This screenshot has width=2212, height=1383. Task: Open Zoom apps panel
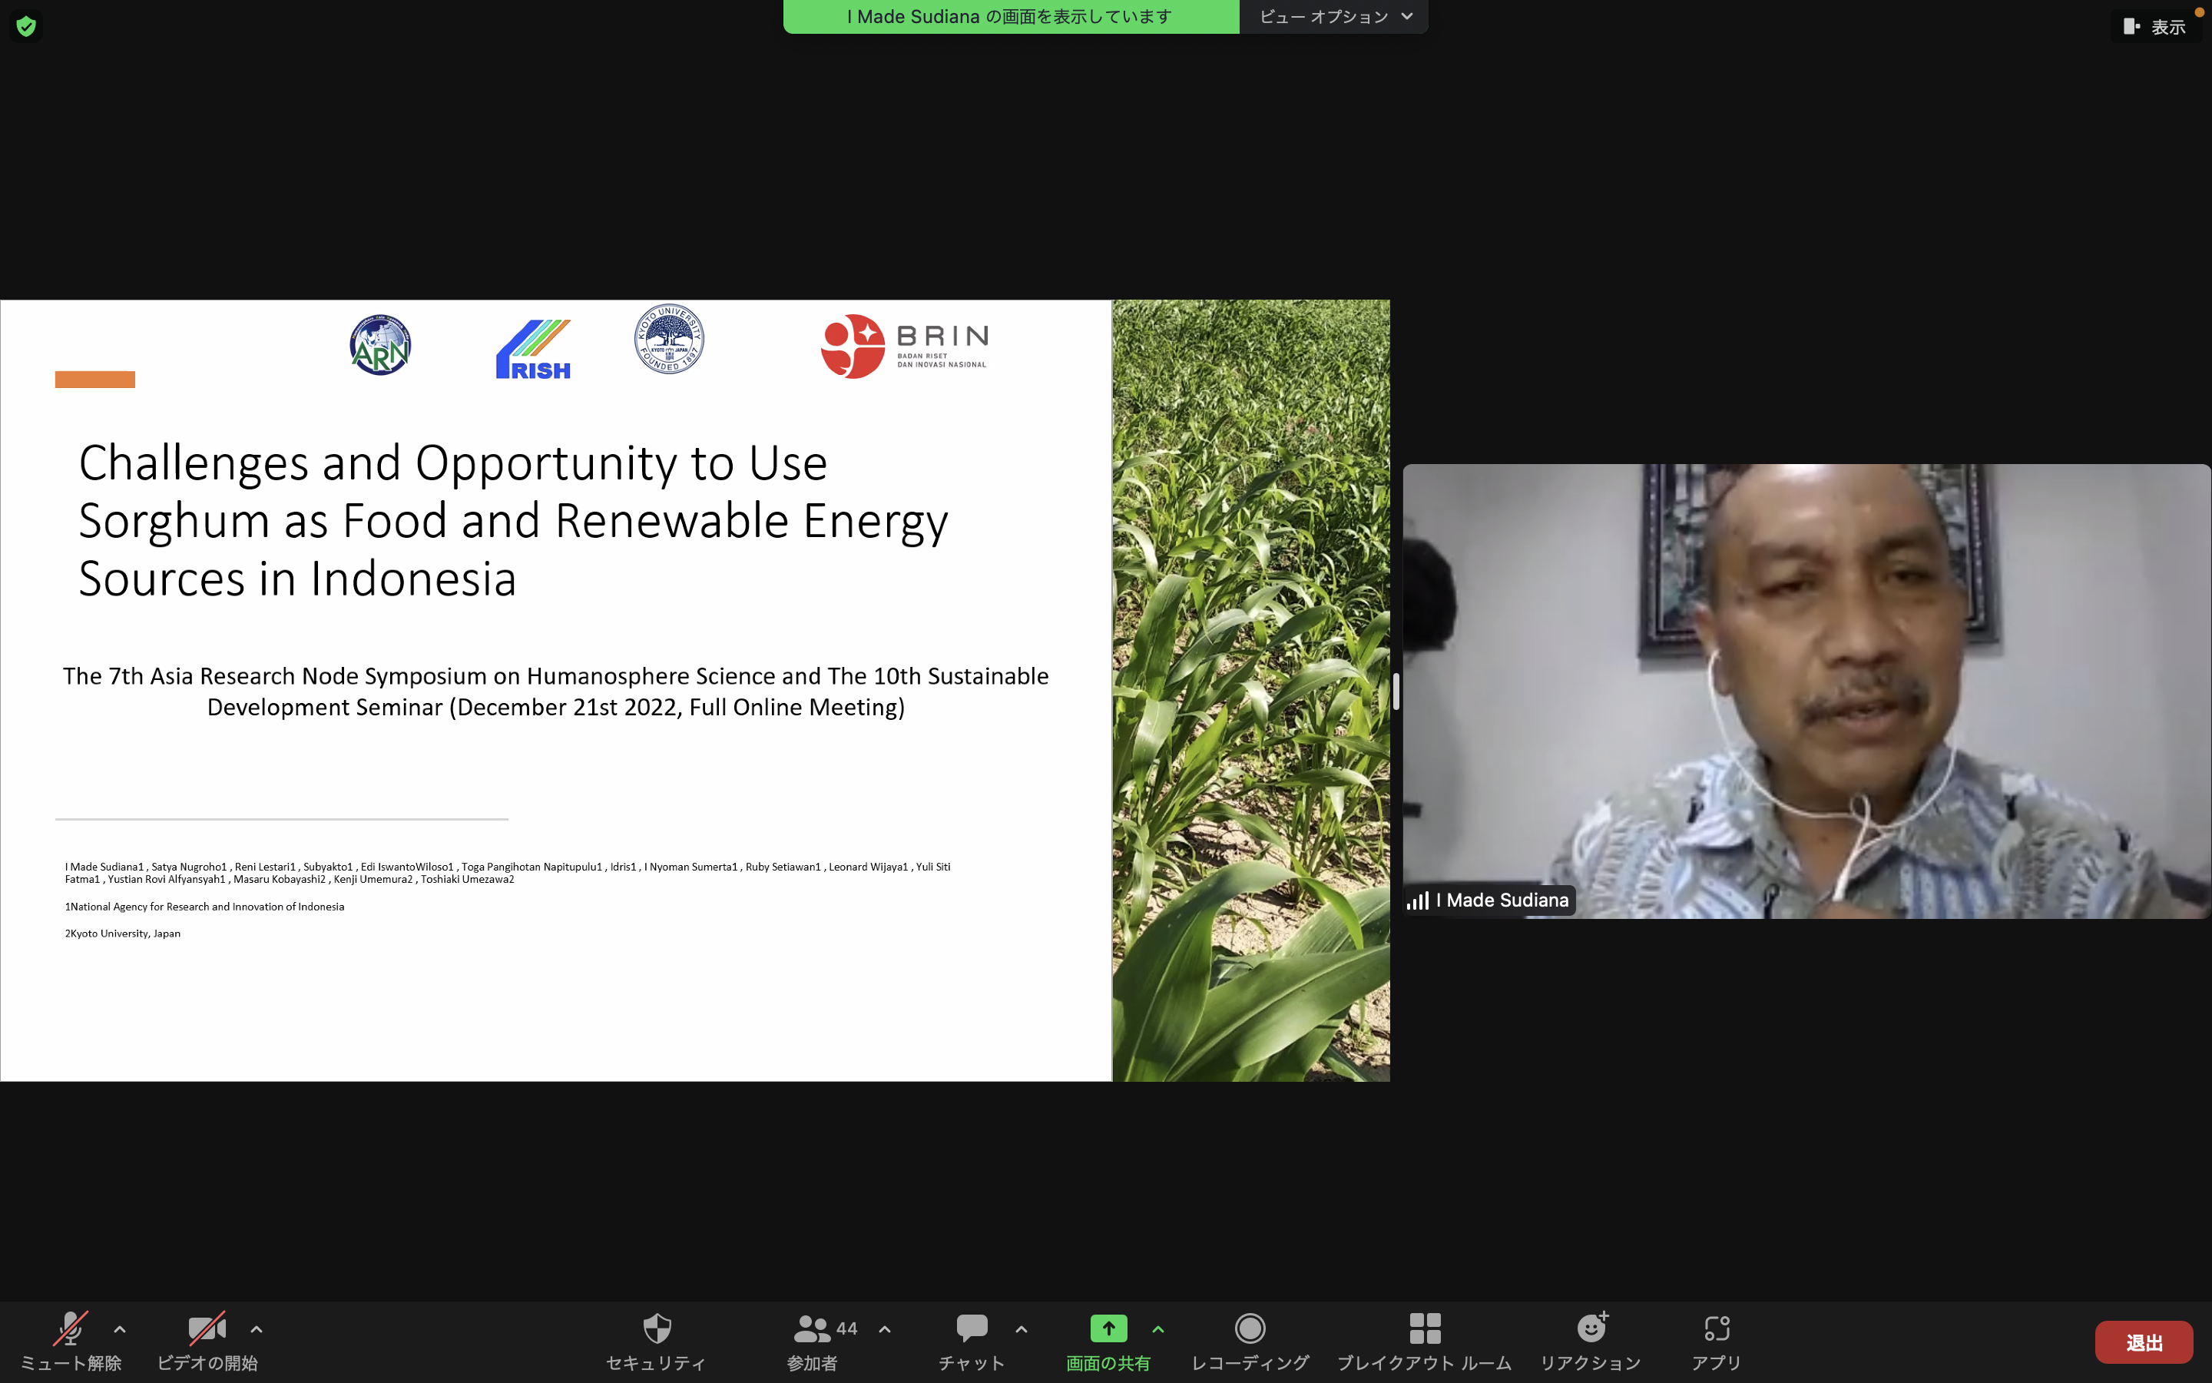(x=1717, y=1341)
